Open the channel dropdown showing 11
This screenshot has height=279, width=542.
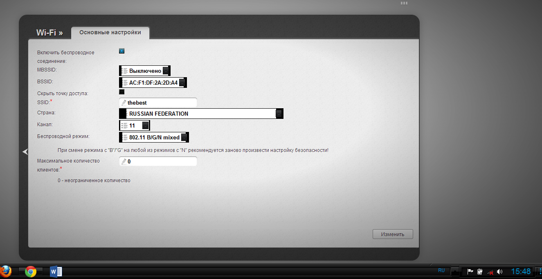tap(135, 125)
